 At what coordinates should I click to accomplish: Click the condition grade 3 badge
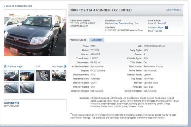167,27
